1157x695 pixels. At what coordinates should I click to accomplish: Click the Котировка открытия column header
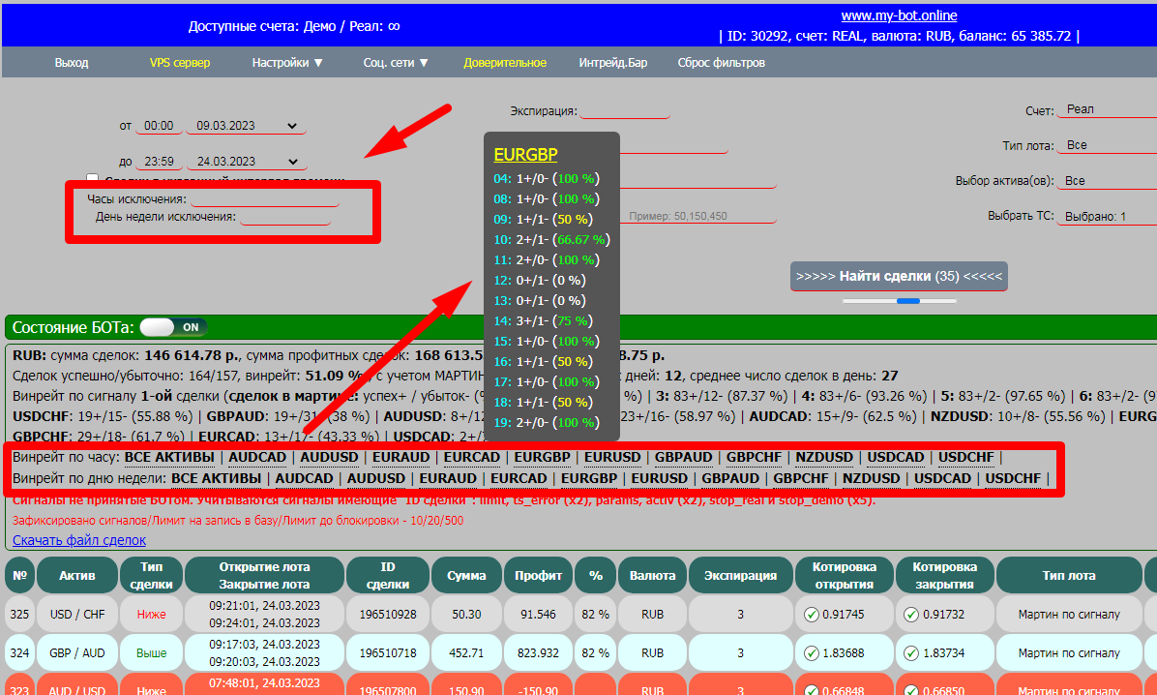coord(845,575)
